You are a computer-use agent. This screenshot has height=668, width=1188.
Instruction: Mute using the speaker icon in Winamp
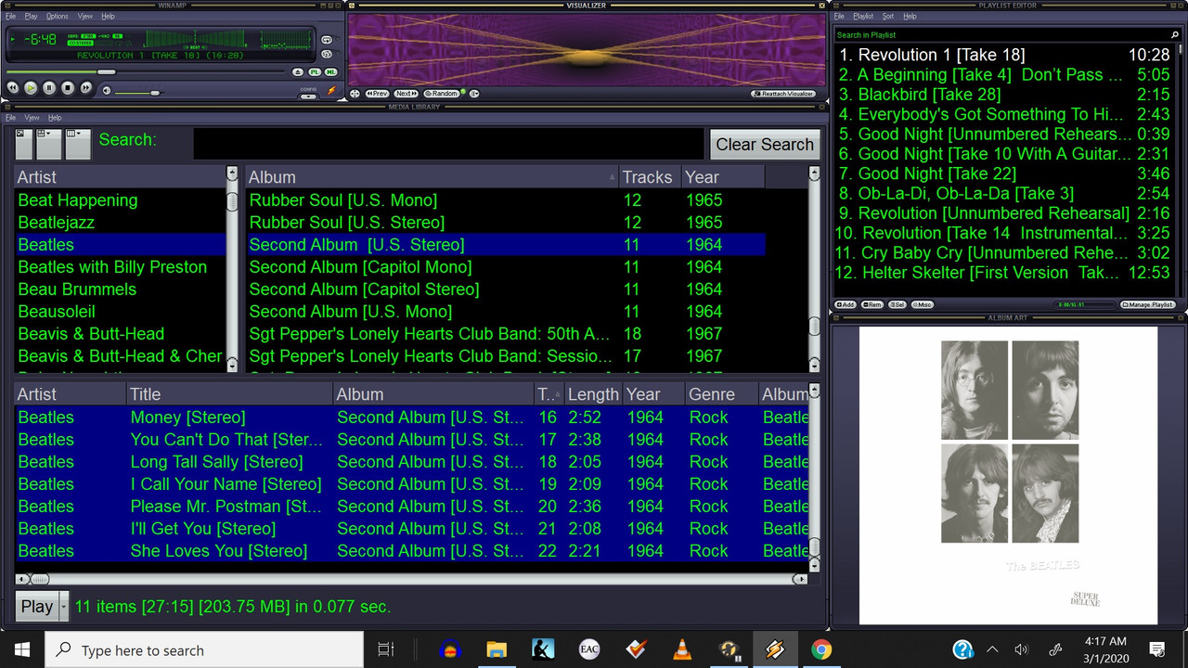107,91
